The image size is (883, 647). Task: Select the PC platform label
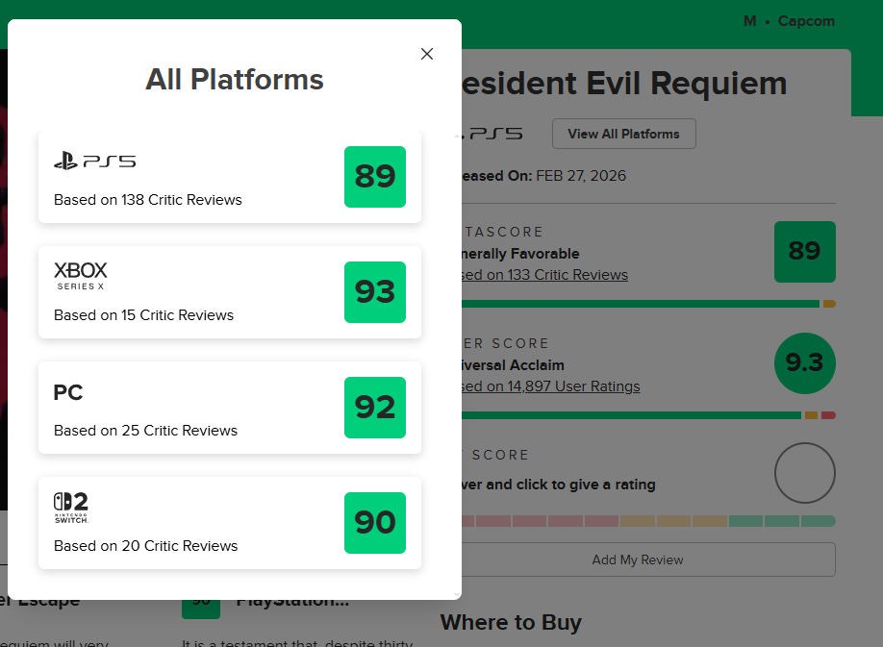coord(68,392)
